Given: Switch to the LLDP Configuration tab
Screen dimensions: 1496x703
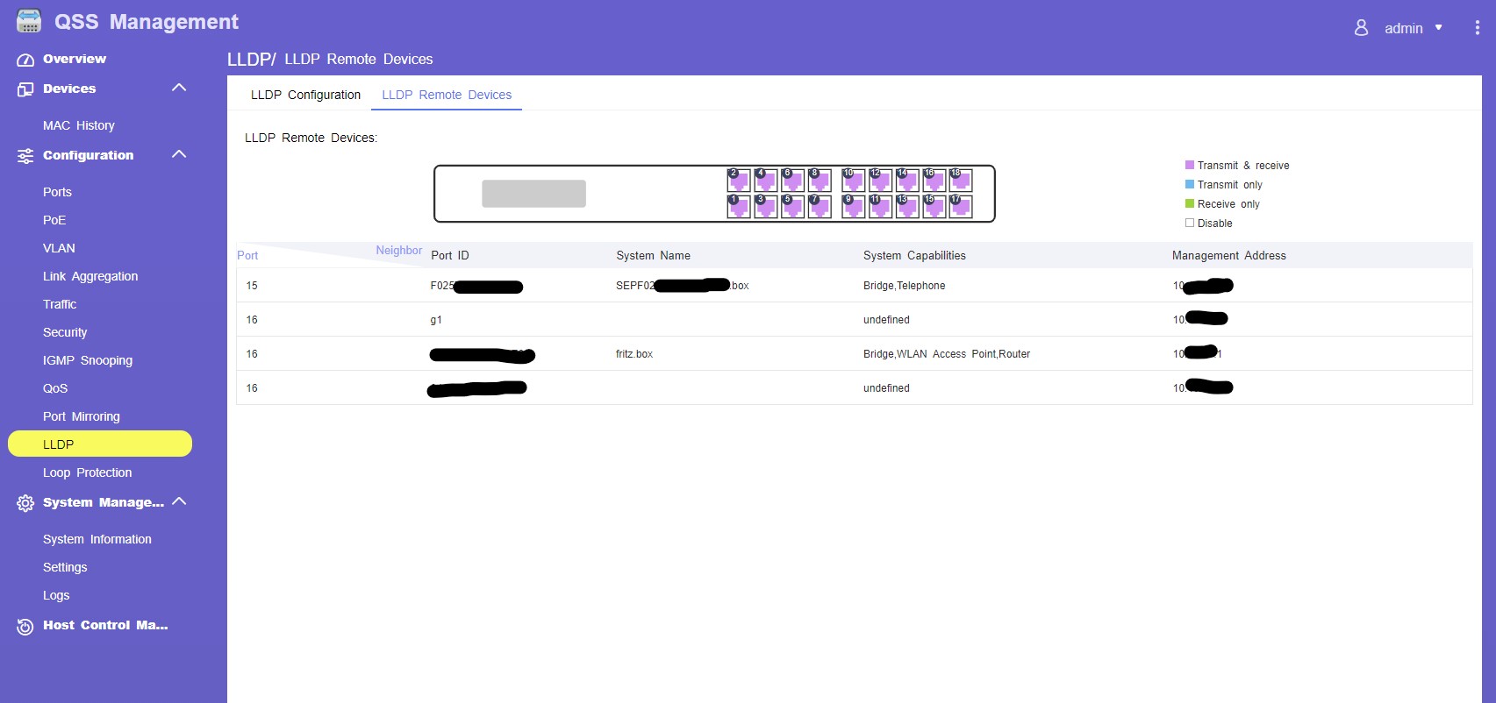Looking at the screenshot, I should 305,95.
